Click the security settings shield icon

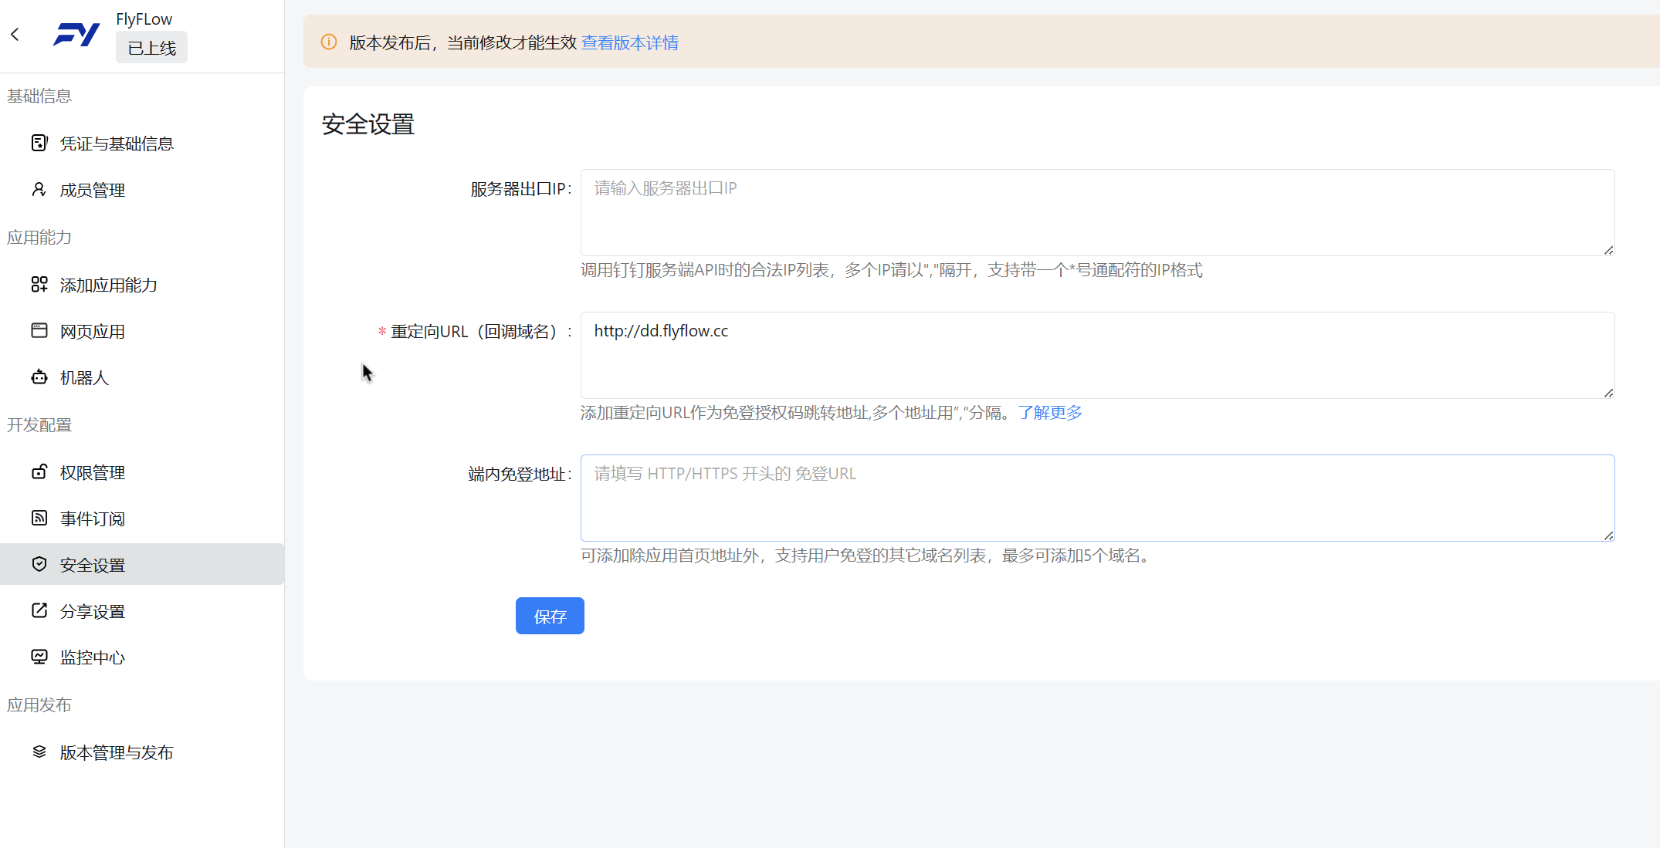click(x=39, y=564)
